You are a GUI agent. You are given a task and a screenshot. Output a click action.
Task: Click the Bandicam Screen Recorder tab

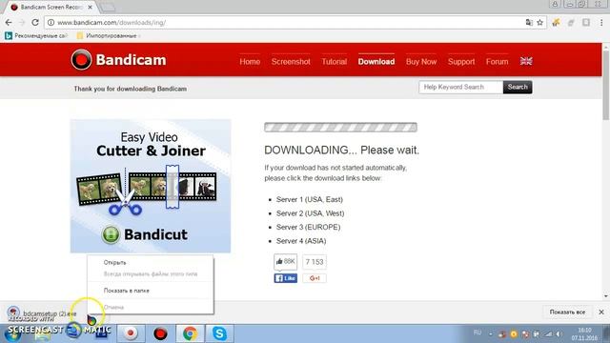pos(51,7)
